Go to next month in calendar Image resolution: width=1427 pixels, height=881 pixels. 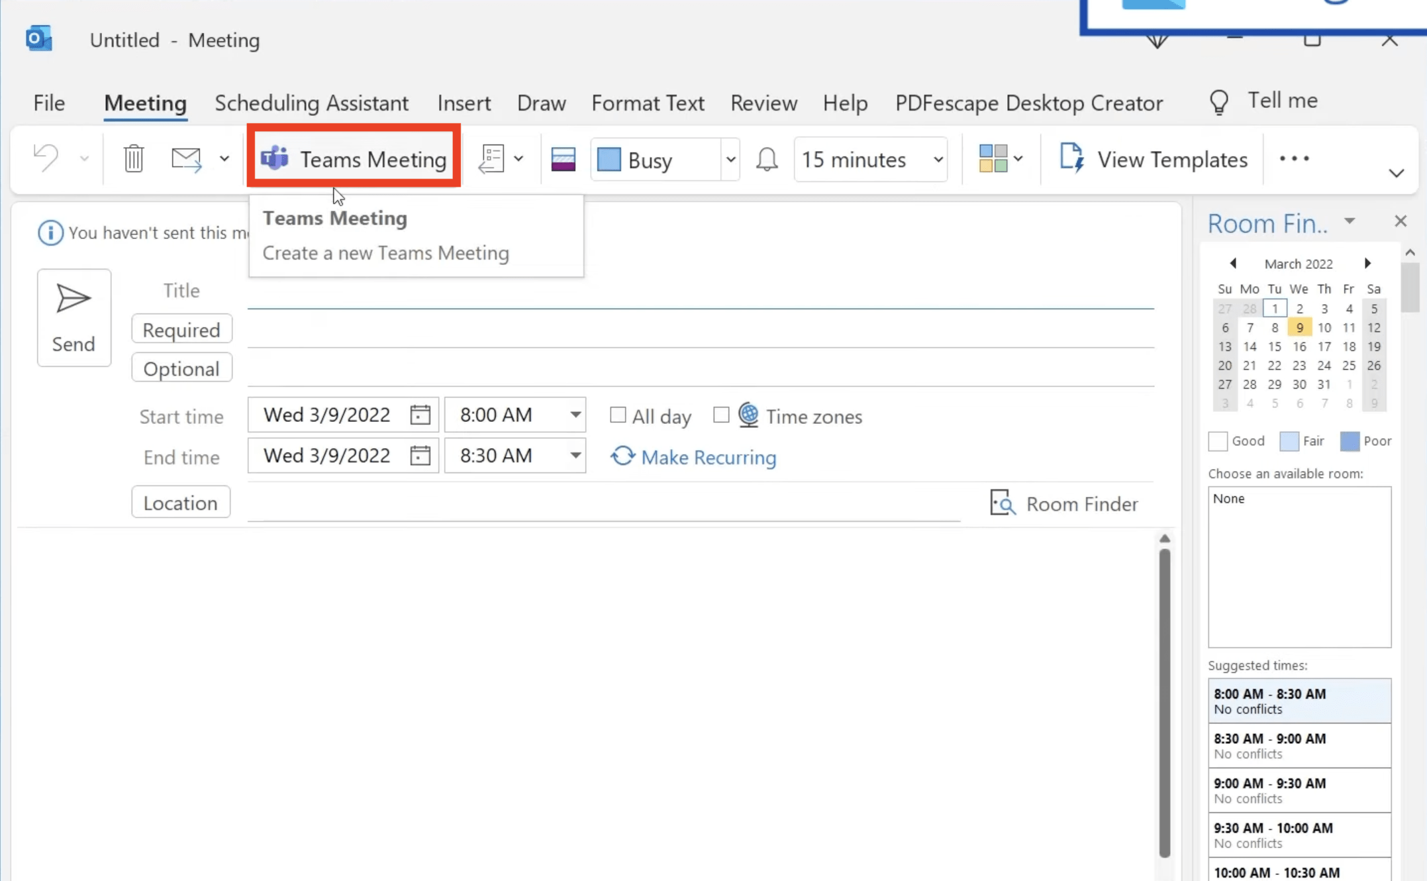click(1367, 264)
